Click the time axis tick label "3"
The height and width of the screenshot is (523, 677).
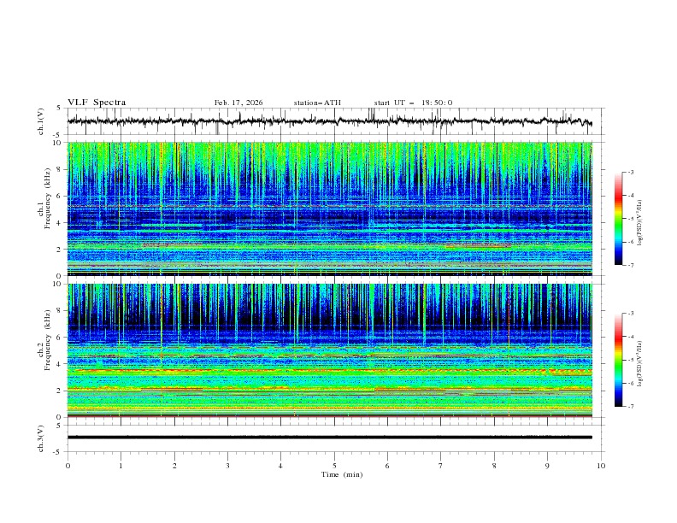pos(227,466)
